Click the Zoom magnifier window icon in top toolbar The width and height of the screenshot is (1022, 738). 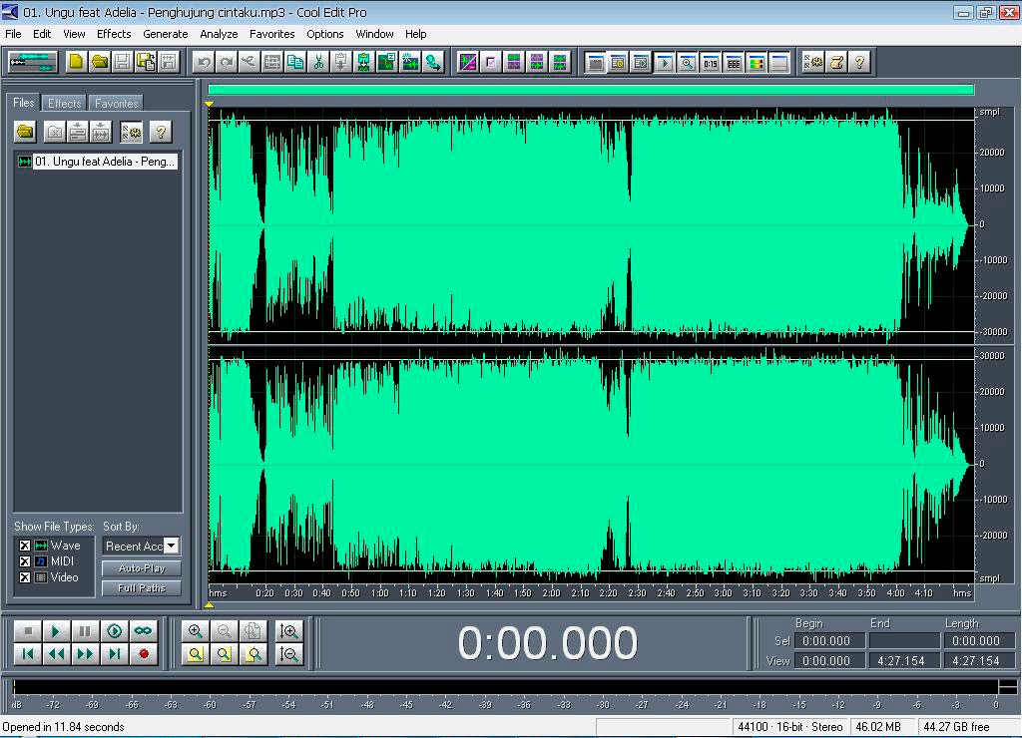coord(687,63)
